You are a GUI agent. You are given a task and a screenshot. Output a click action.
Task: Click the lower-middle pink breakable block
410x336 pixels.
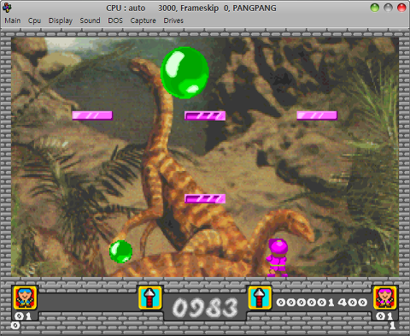205,198
